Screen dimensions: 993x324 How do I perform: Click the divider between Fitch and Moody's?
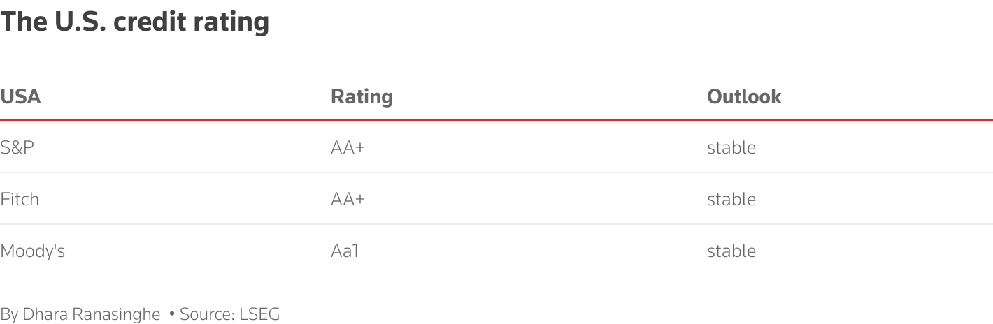[x=496, y=225]
